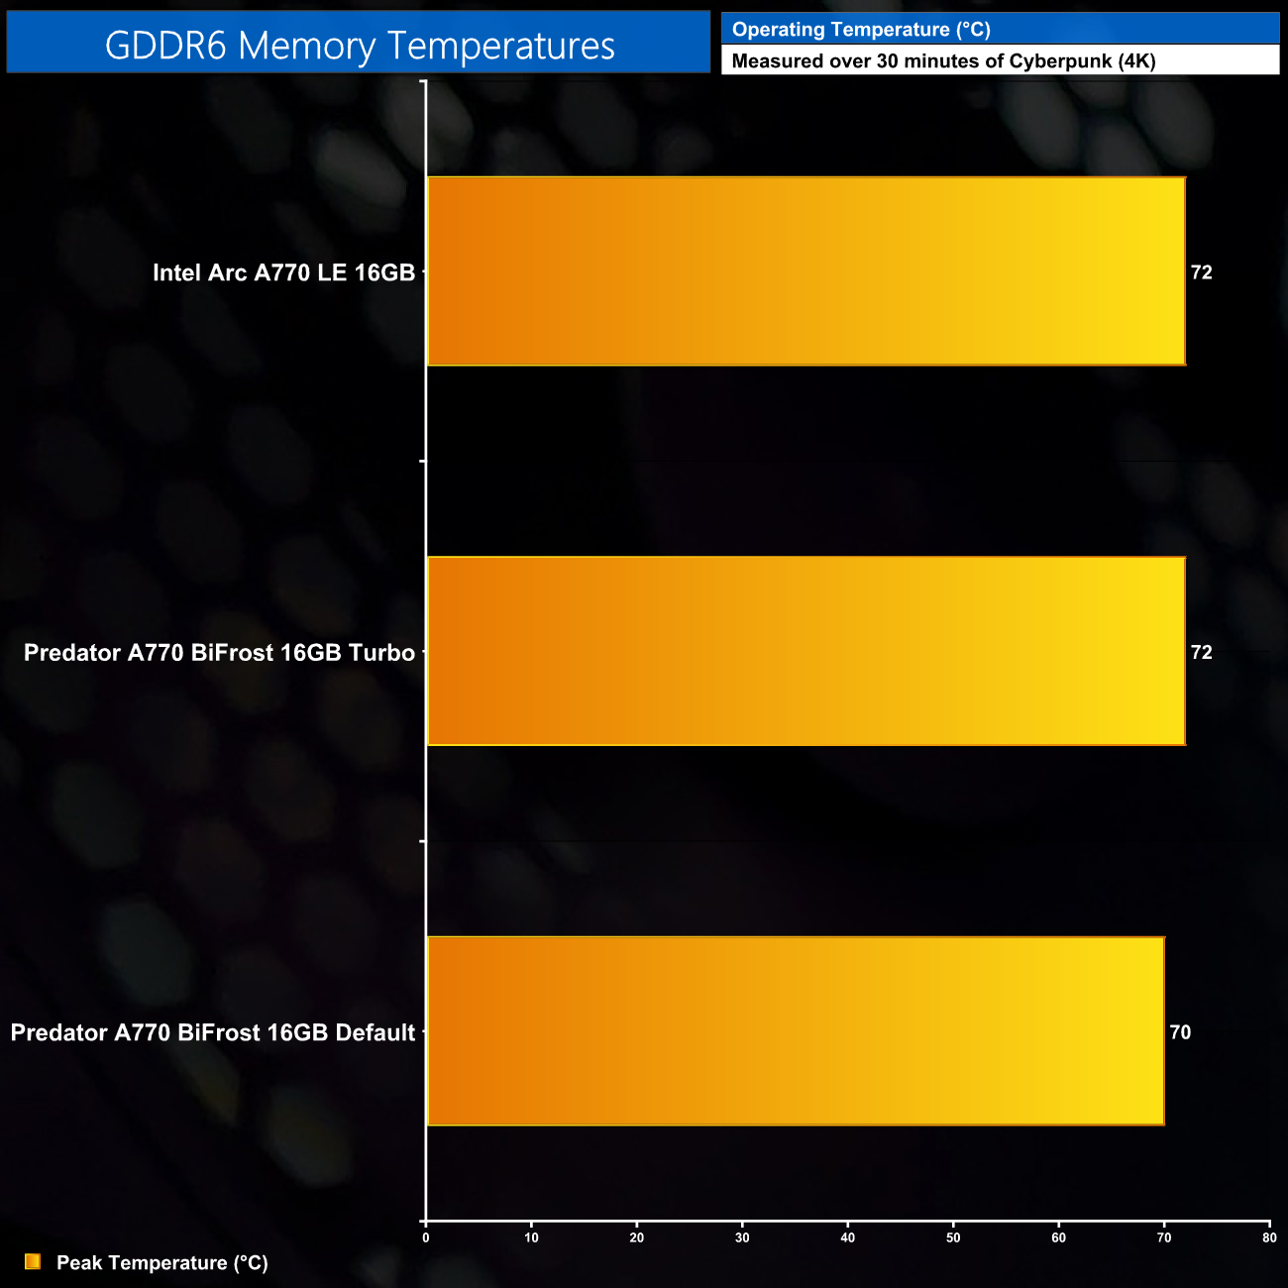Viewport: 1288px width, 1288px height.
Task: Select the Predator BiFrost Turbo bar
Action: [x=806, y=651]
